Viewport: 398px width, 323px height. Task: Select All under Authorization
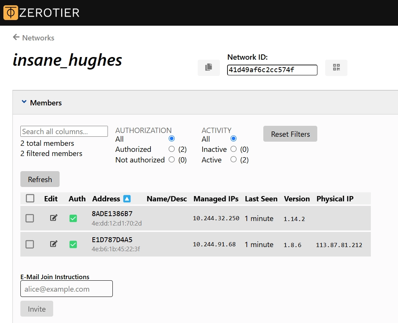tap(172, 139)
